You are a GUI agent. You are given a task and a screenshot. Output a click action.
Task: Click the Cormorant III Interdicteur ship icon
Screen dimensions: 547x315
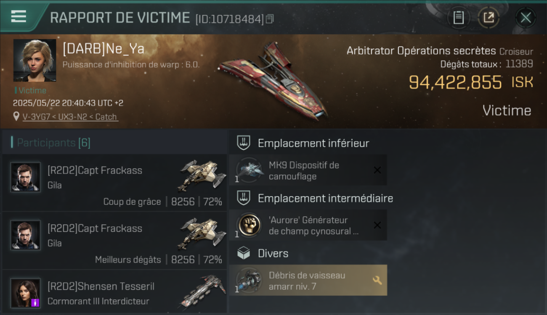[x=203, y=291]
